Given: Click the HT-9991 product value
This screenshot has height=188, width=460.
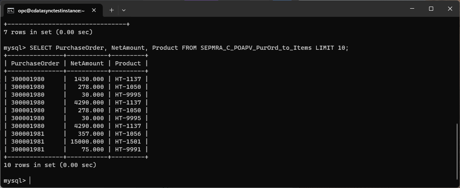Looking at the screenshot, I should pyautogui.click(x=128, y=149).
